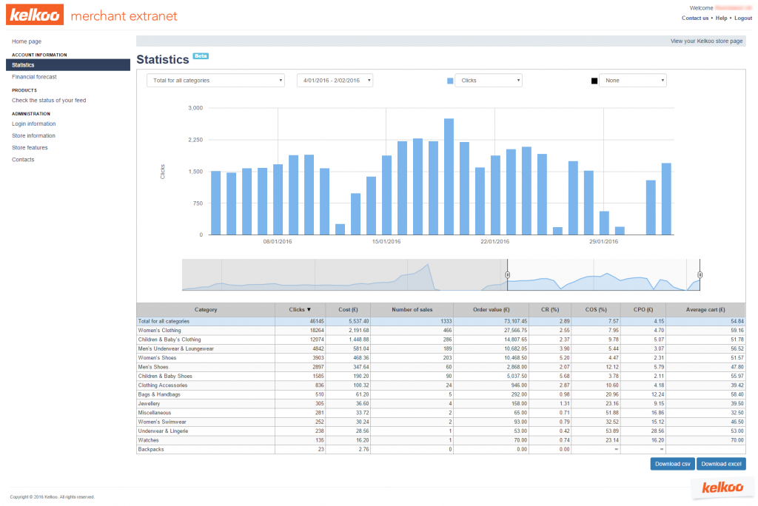Go to Financial forecast in sidebar
758x506 pixels.
coord(34,77)
